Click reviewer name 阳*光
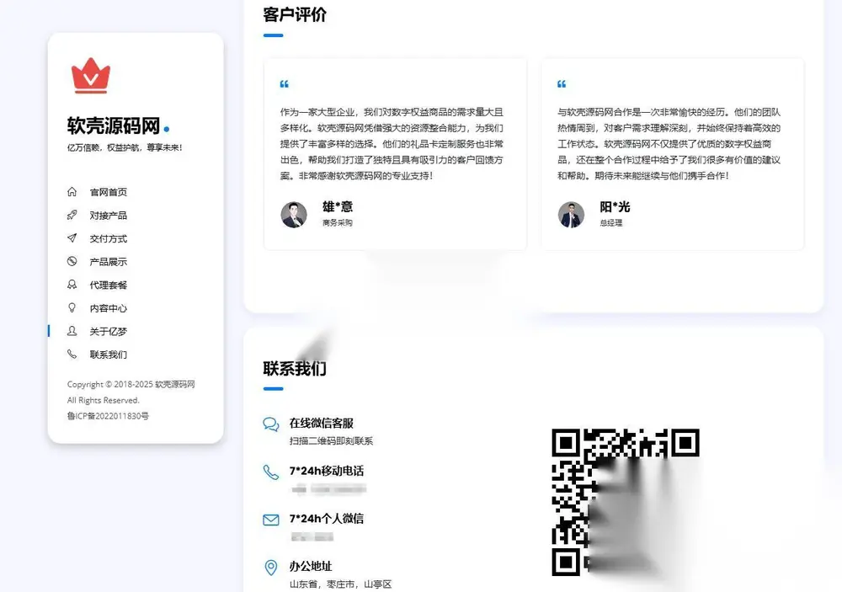This screenshot has height=592, width=842. (x=615, y=207)
